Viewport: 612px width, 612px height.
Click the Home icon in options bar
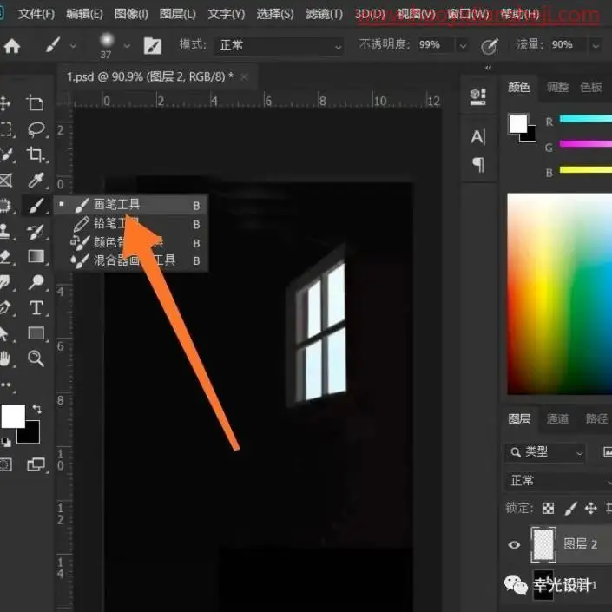click(12, 46)
